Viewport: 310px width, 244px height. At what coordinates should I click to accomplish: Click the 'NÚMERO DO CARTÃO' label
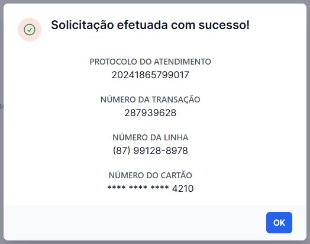coord(150,175)
